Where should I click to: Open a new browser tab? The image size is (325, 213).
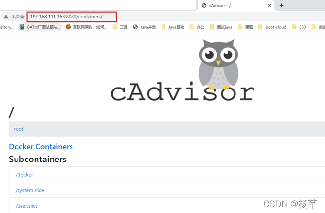coord(281,6)
